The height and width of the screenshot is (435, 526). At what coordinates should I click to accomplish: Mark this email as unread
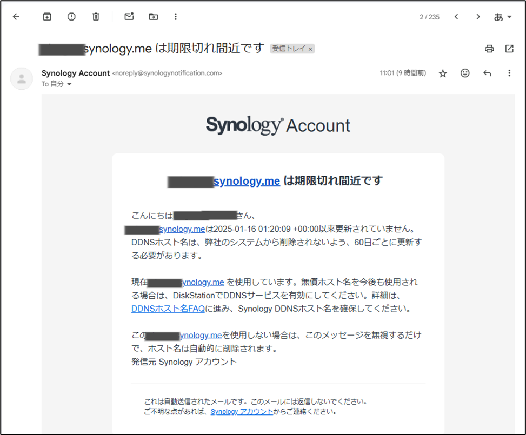(129, 16)
